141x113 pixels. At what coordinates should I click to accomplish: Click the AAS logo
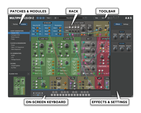(129, 18)
